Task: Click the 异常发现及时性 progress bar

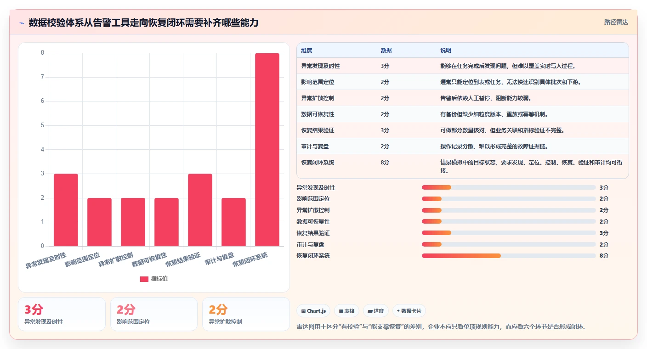Action: coord(509,187)
